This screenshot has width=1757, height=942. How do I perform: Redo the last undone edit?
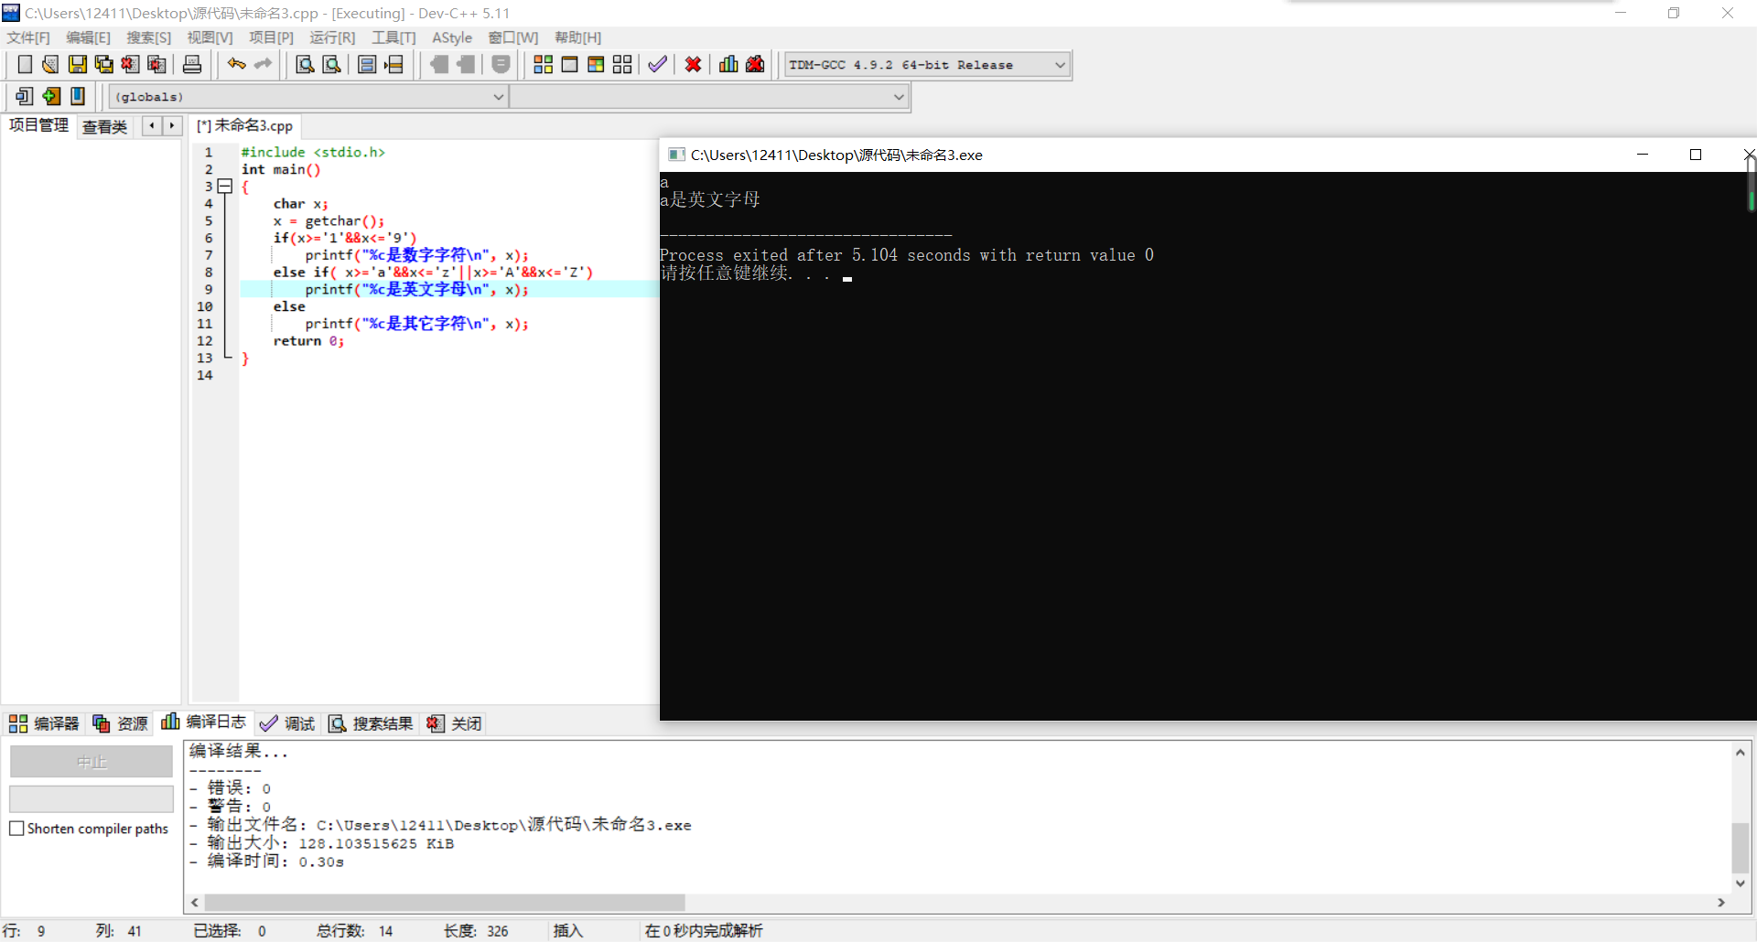264,64
